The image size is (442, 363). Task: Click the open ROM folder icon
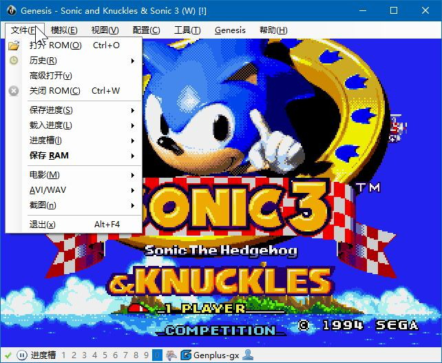14,46
